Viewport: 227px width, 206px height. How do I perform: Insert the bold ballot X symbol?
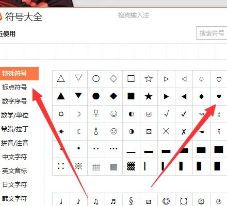(x=184, y=131)
